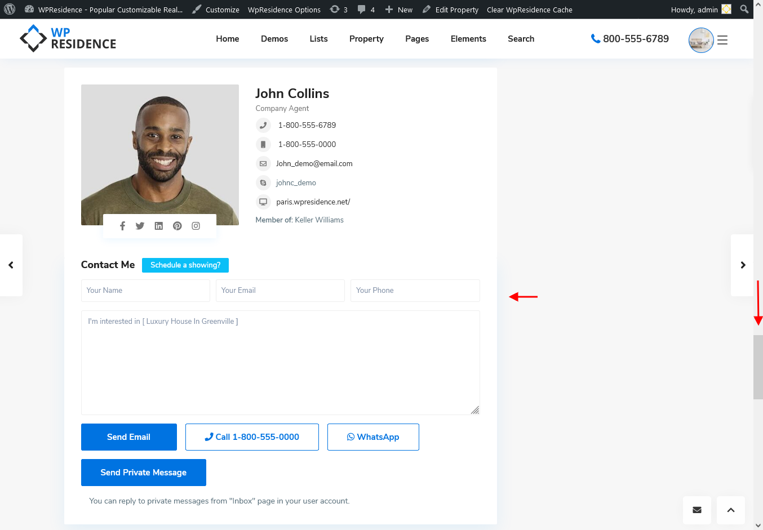Click John_demo@email.com email link
Viewport: 763px width, 530px height.
[x=314, y=163]
